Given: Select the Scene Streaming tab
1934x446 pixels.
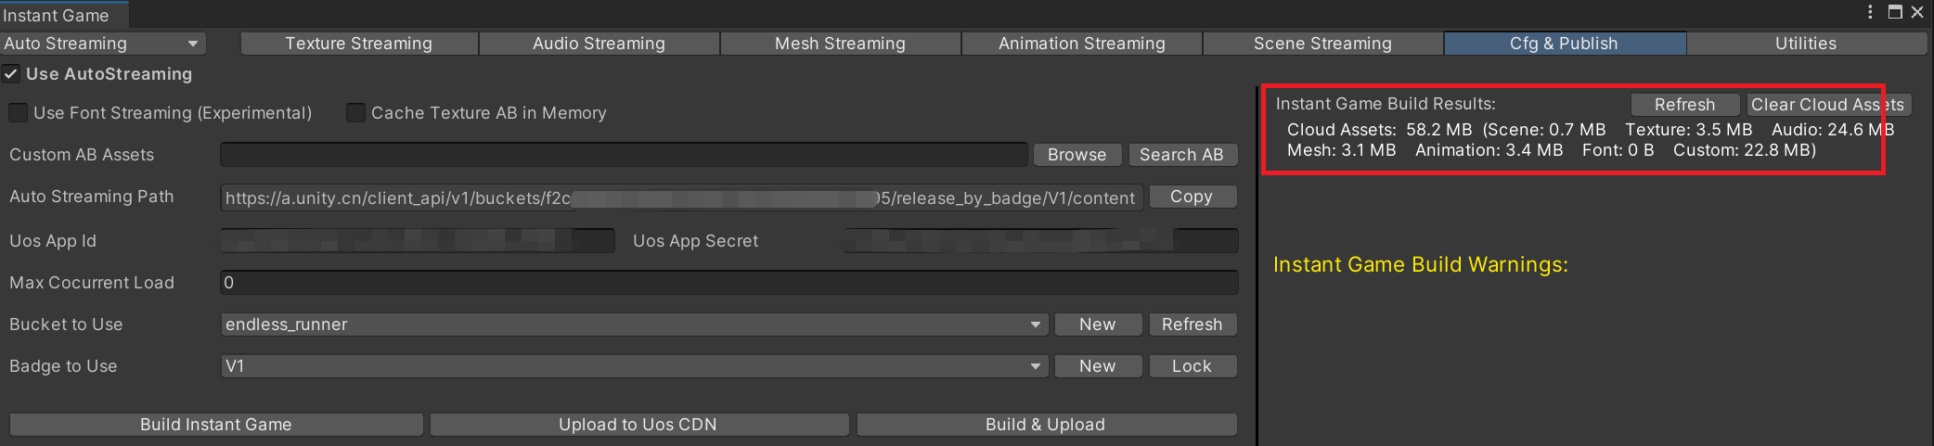Looking at the screenshot, I should tap(1322, 44).
